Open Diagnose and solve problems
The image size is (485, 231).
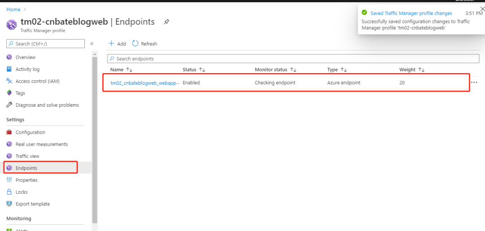pos(47,105)
